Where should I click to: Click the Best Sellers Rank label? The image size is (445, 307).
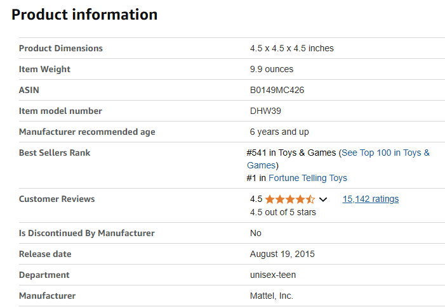pos(55,153)
